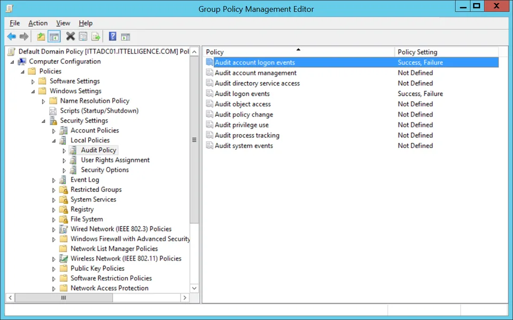
Task: Expand the Security Options node
Action: (x=65, y=170)
